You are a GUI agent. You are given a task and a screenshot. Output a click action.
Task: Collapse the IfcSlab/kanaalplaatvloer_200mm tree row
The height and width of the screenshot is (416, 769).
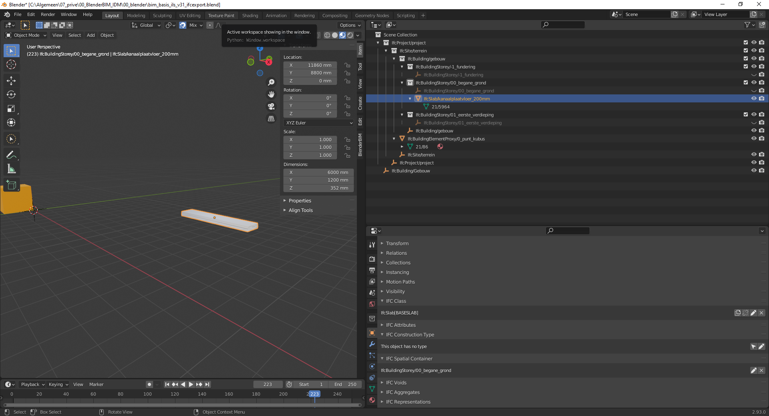pos(410,99)
